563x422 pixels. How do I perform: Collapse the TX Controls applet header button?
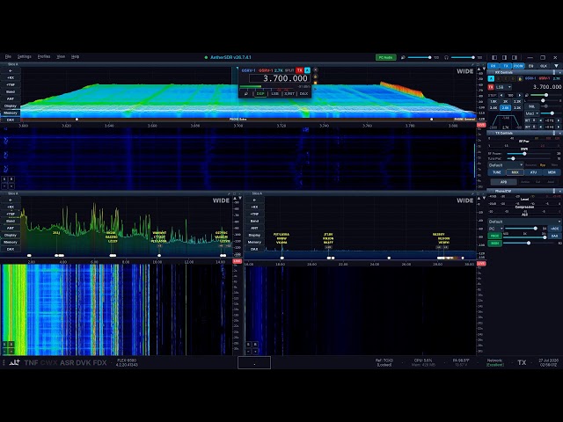tap(554, 133)
